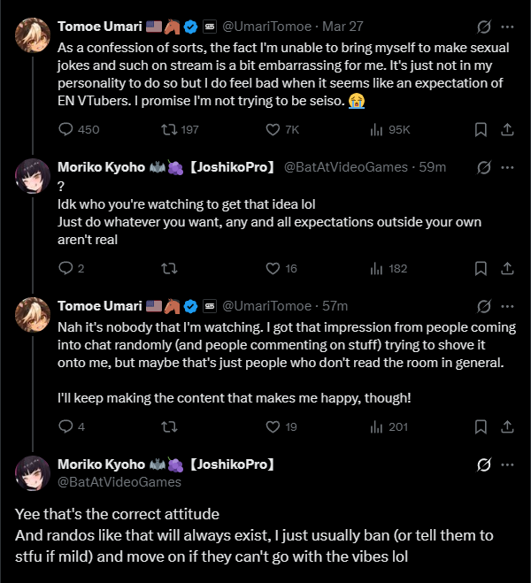
Task: Reply to Moriko's tweet with 2 replies
Action: [x=65, y=269]
